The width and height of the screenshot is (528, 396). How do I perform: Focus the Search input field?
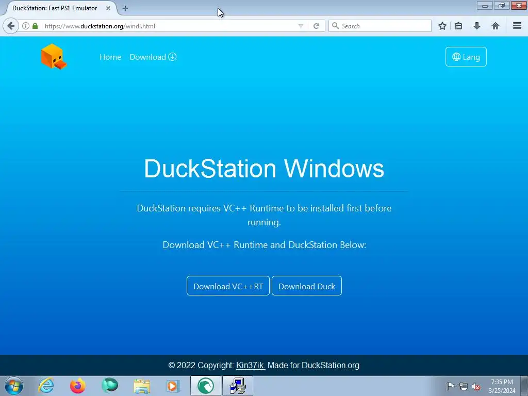coord(380,26)
